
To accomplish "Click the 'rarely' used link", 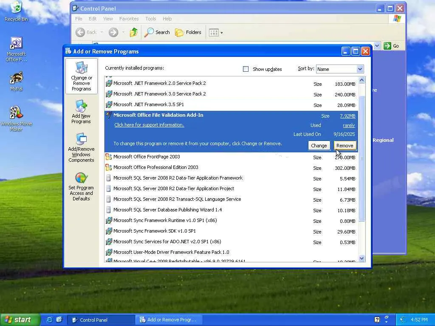I will coord(349,125).
